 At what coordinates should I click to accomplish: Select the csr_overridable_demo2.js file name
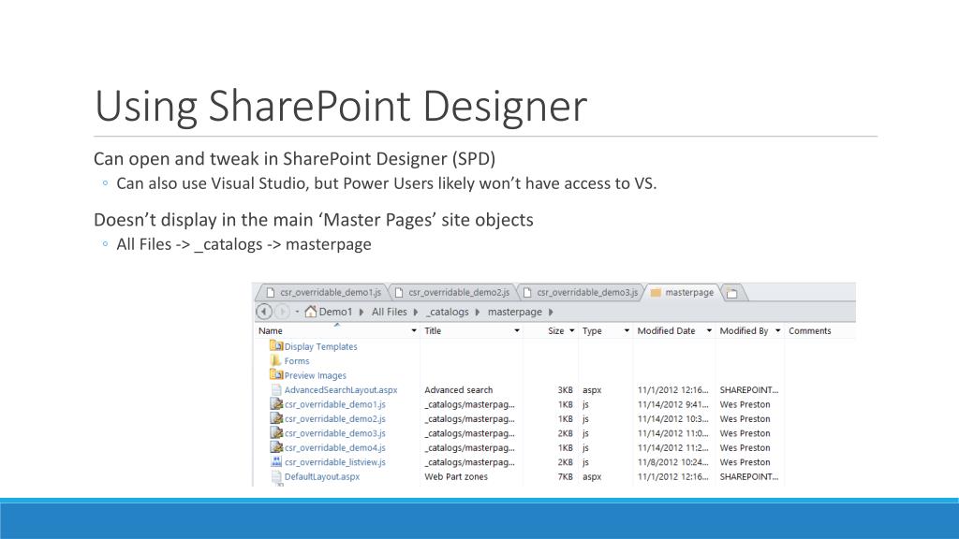point(334,419)
